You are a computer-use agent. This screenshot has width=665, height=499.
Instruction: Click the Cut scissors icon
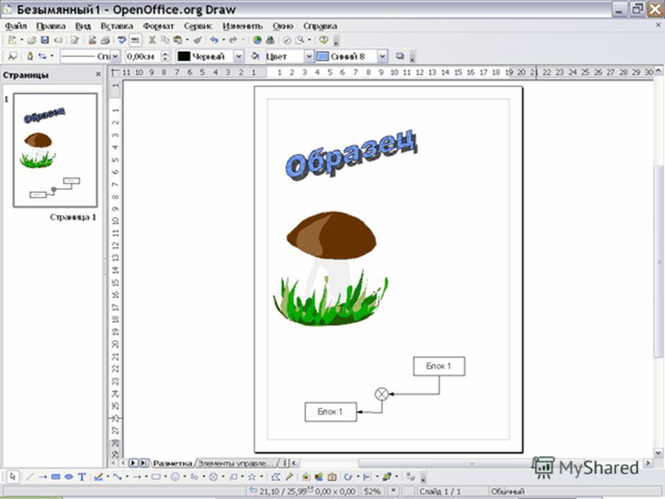point(152,40)
